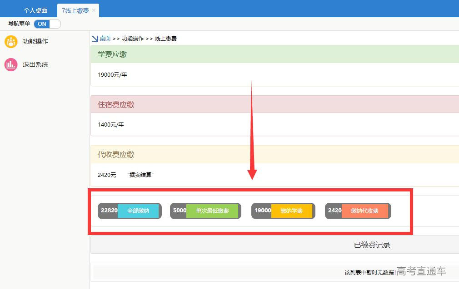Click the pink 退出系统 sidebar icon

11,65
